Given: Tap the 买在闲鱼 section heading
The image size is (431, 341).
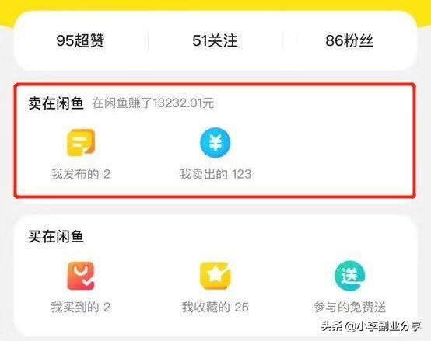Looking at the screenshot, I should (56, 236).
